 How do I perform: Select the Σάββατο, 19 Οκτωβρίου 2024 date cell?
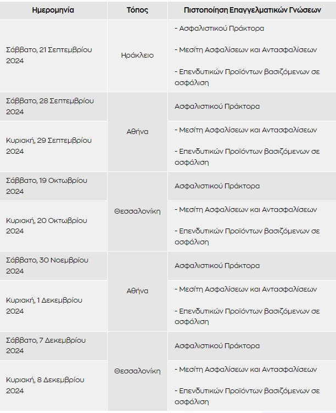pyautogui.click(x=53, y=186)
